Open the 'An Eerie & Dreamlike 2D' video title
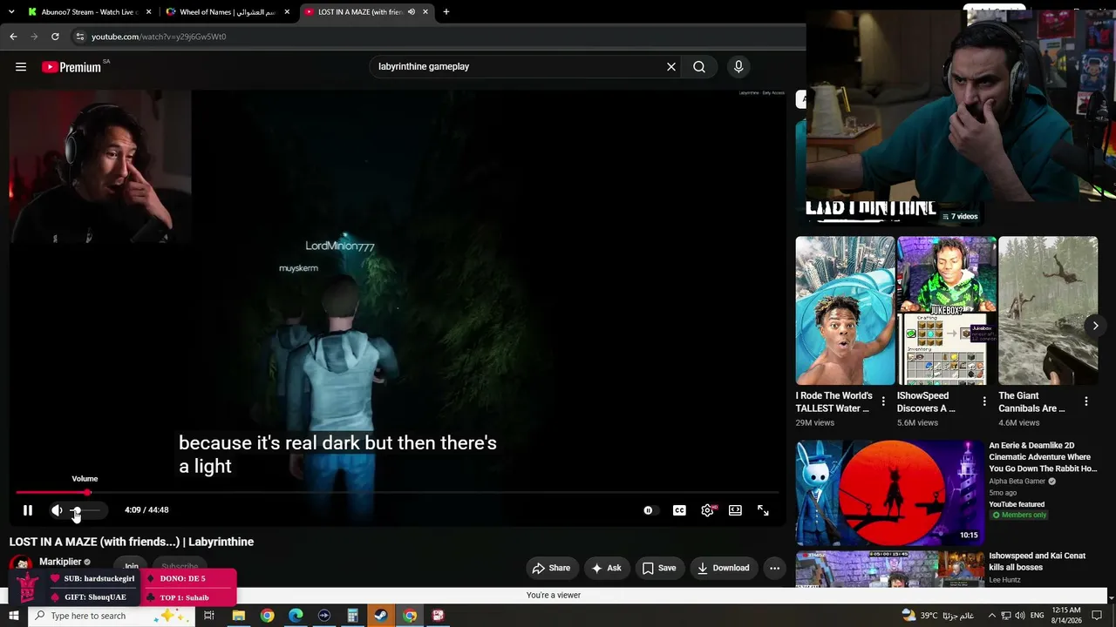The width and height of the screenshot is (1116, 627). point(1043,457)
